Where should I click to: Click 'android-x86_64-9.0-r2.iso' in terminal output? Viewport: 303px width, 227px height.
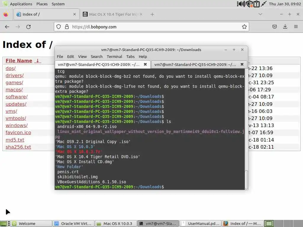[87, 127]
